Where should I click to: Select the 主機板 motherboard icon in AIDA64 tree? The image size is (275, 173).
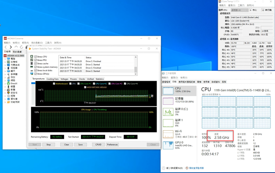point(8,62)
